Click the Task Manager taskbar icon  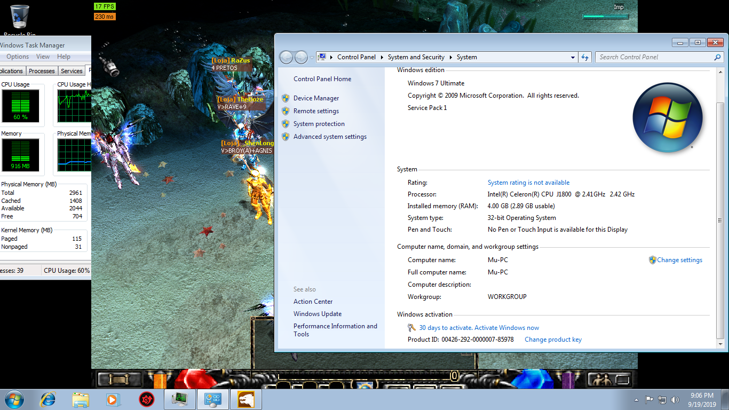pyautogui.click(x=179, y=399)
